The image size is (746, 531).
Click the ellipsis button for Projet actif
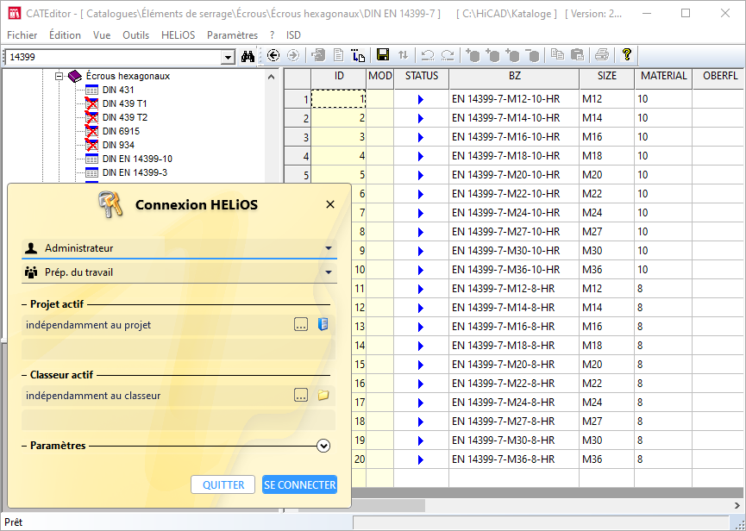coord(301,325)
